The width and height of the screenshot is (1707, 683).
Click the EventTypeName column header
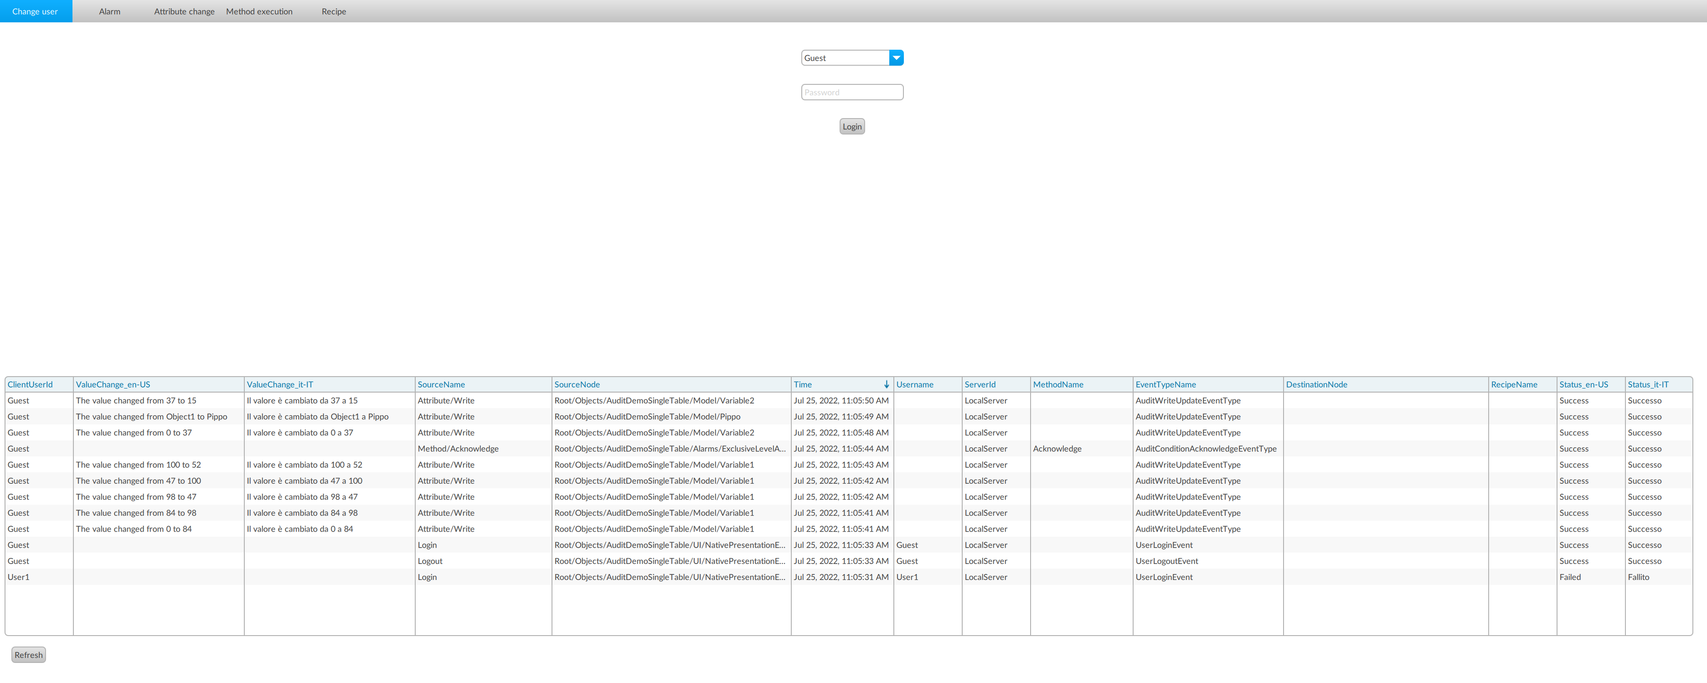(x=1165, y=385)
